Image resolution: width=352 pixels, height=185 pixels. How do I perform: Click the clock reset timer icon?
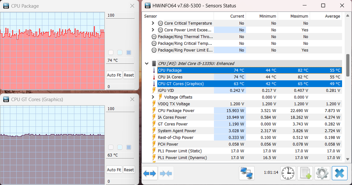coord(288,173)
